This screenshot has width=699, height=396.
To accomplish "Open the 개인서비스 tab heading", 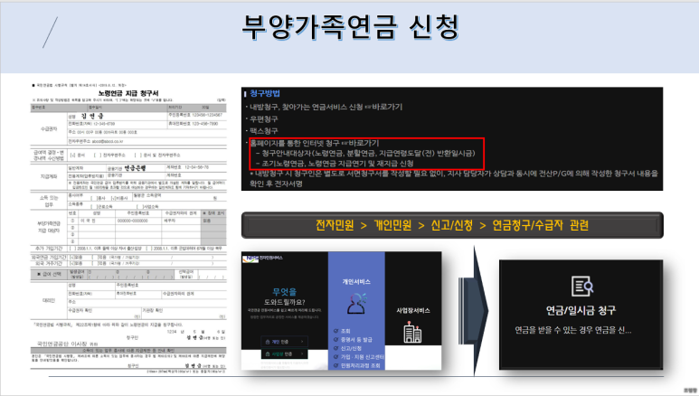I will 356,281.
